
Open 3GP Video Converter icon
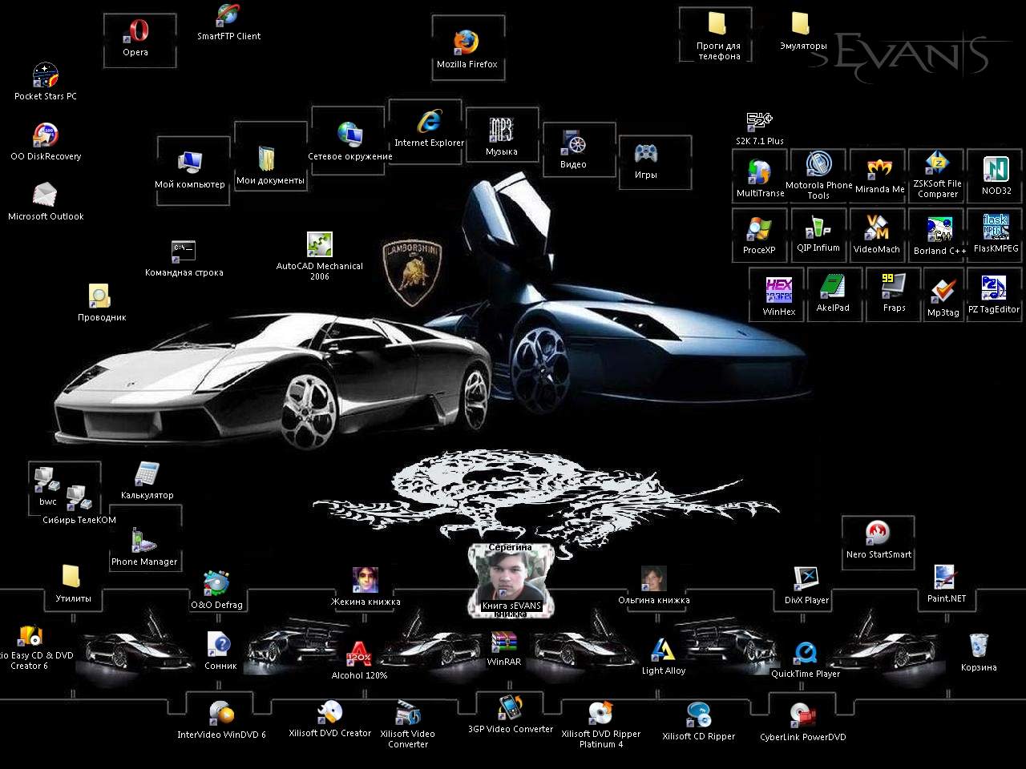[x=511, y=708]
